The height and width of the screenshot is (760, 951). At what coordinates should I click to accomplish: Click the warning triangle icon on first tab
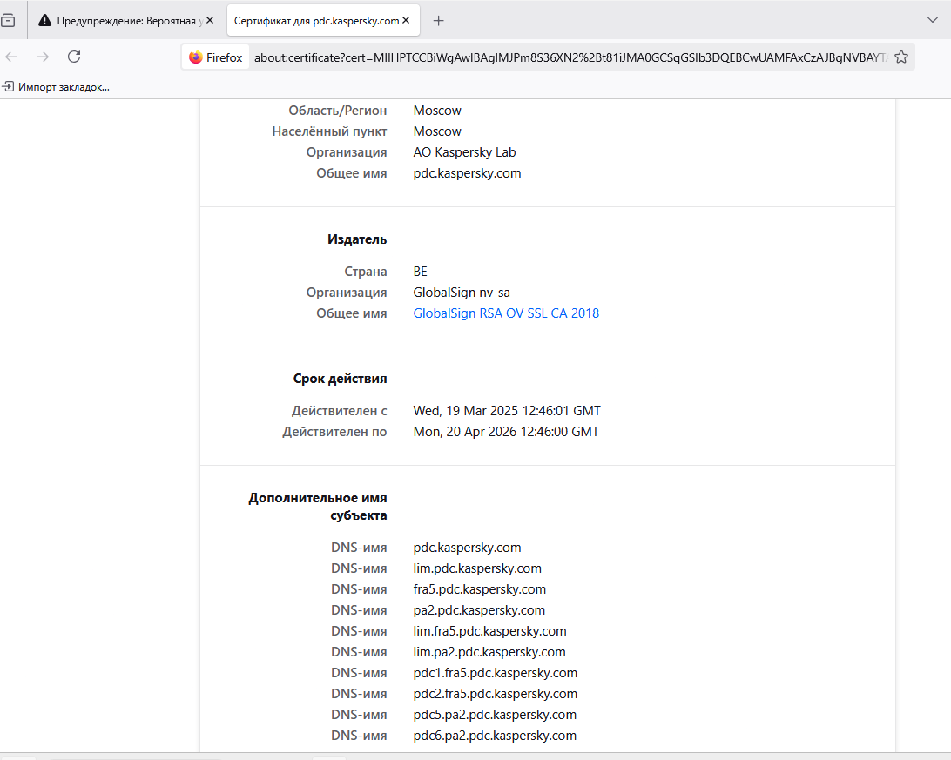[x=45, y=21]
